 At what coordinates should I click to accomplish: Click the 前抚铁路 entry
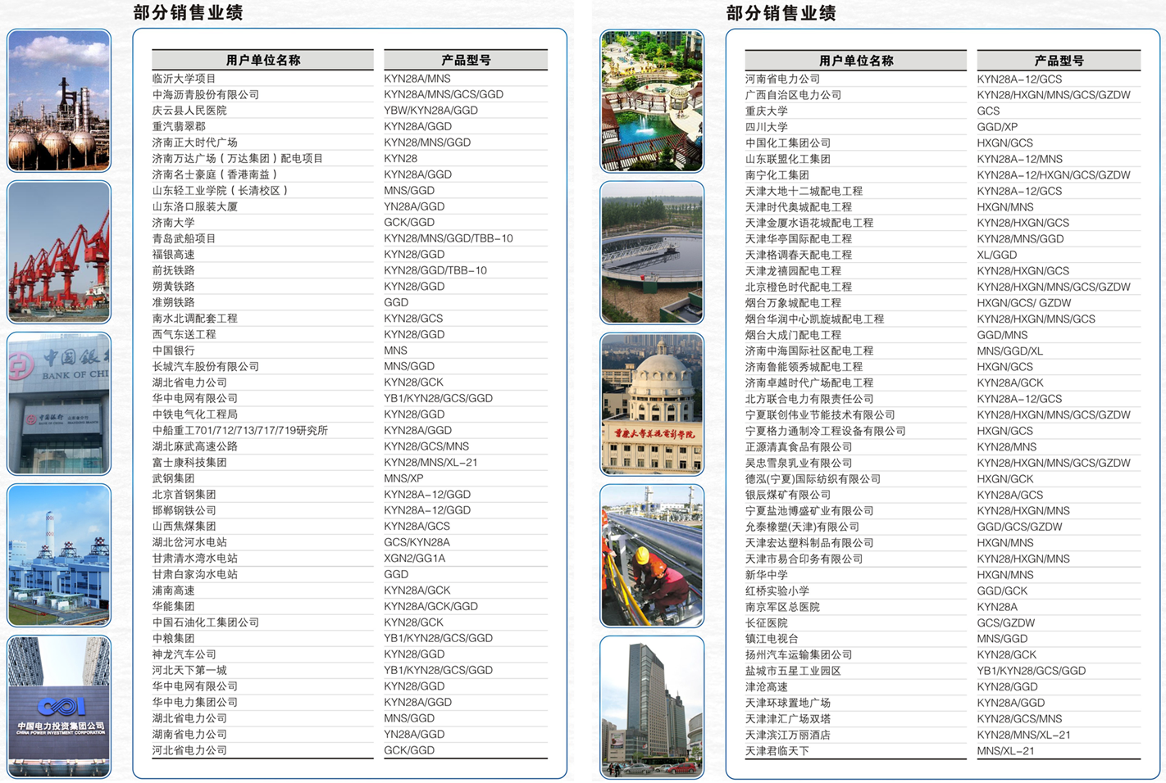174,270
